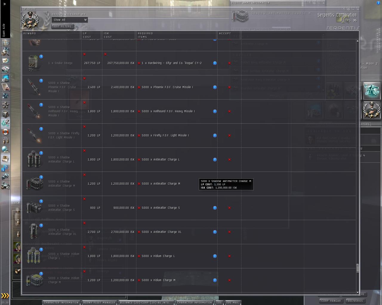This screenshot has height=305, width=382.
Task: Show info for required Hardwiring 'Rogue' CY-2
Action: [215, 63]
